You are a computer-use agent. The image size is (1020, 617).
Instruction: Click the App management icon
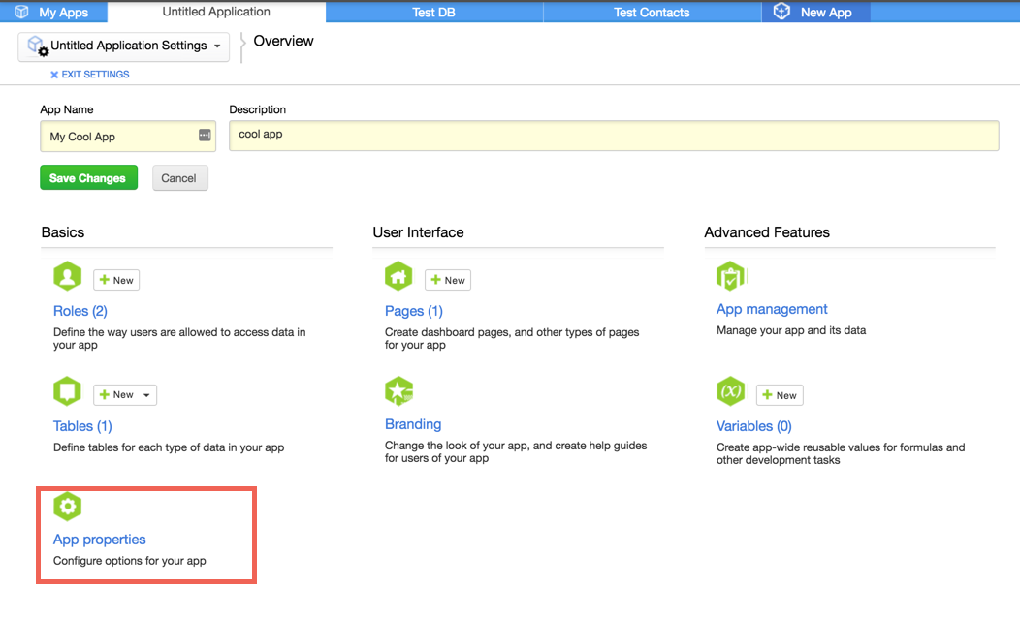pyautogui.click(x=731, y=275)
